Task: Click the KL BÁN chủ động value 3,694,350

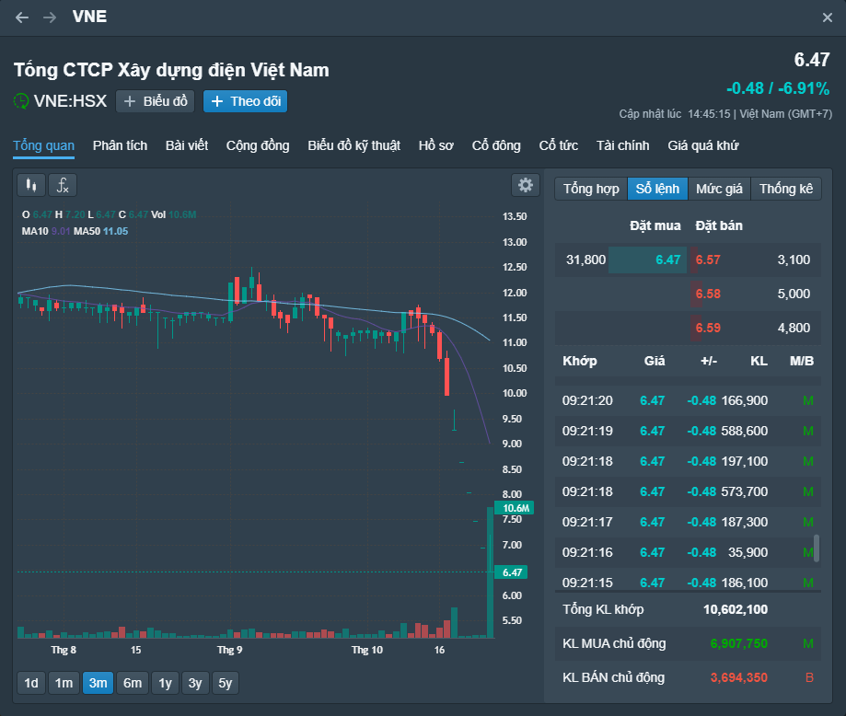Action: click(738, 677)
